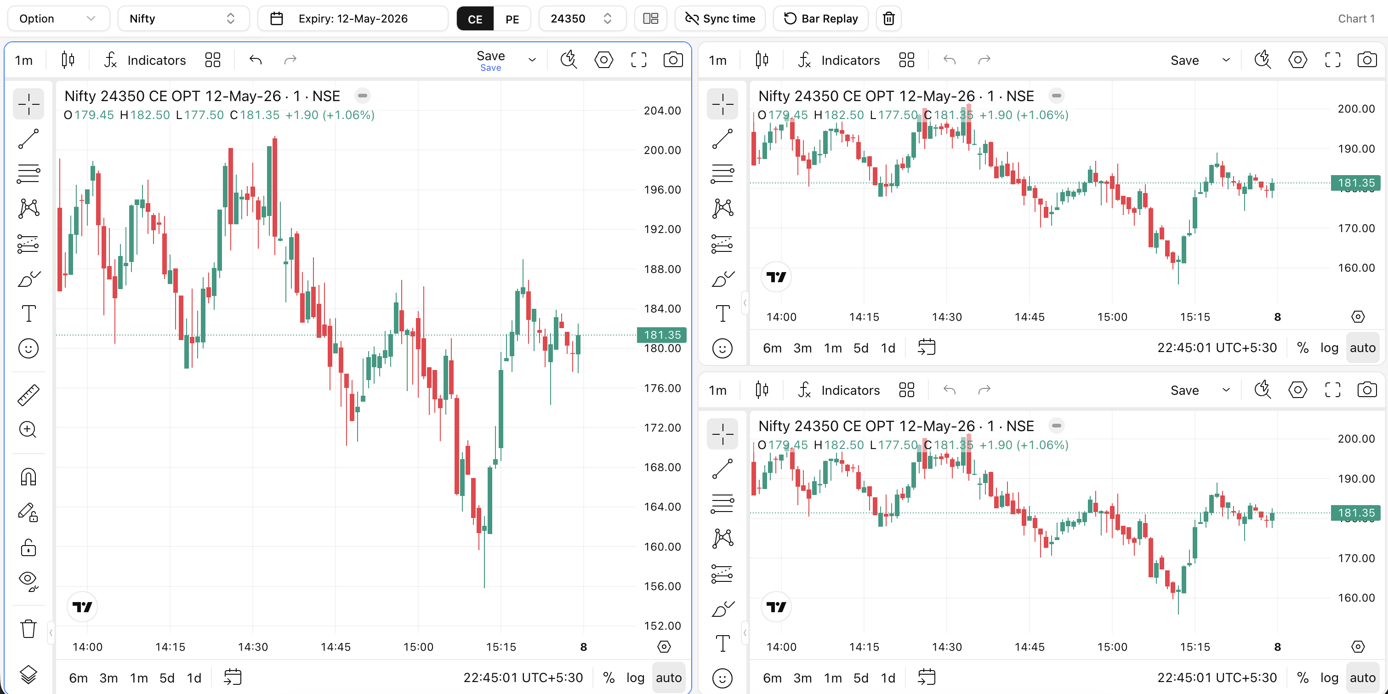
Task: Take a snapshot of top-right chart
Action: pyautogui.click(x=1367, y=60)
